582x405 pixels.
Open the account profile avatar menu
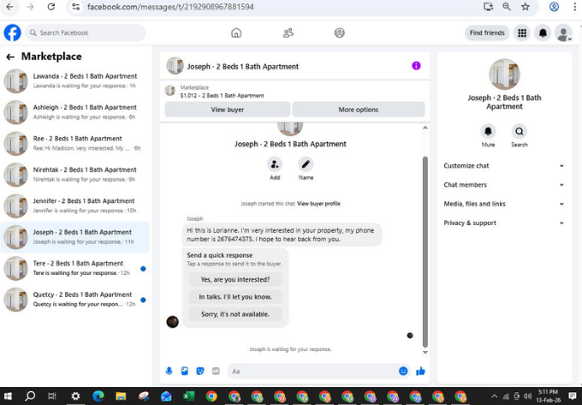coord(563,33)
